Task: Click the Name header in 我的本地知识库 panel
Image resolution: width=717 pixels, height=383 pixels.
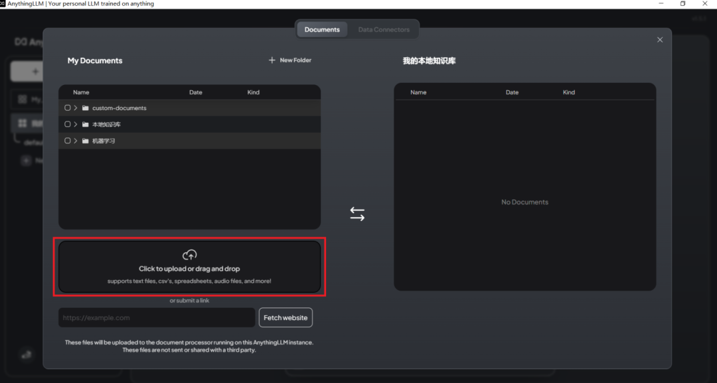Action: [418, 92]
